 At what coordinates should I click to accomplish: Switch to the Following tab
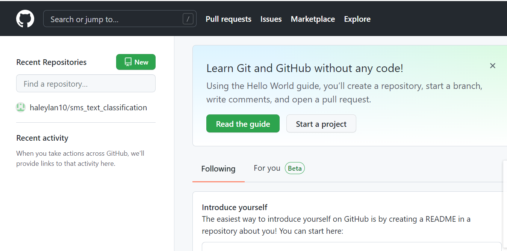pyautogui.click(x=218, y=169)
